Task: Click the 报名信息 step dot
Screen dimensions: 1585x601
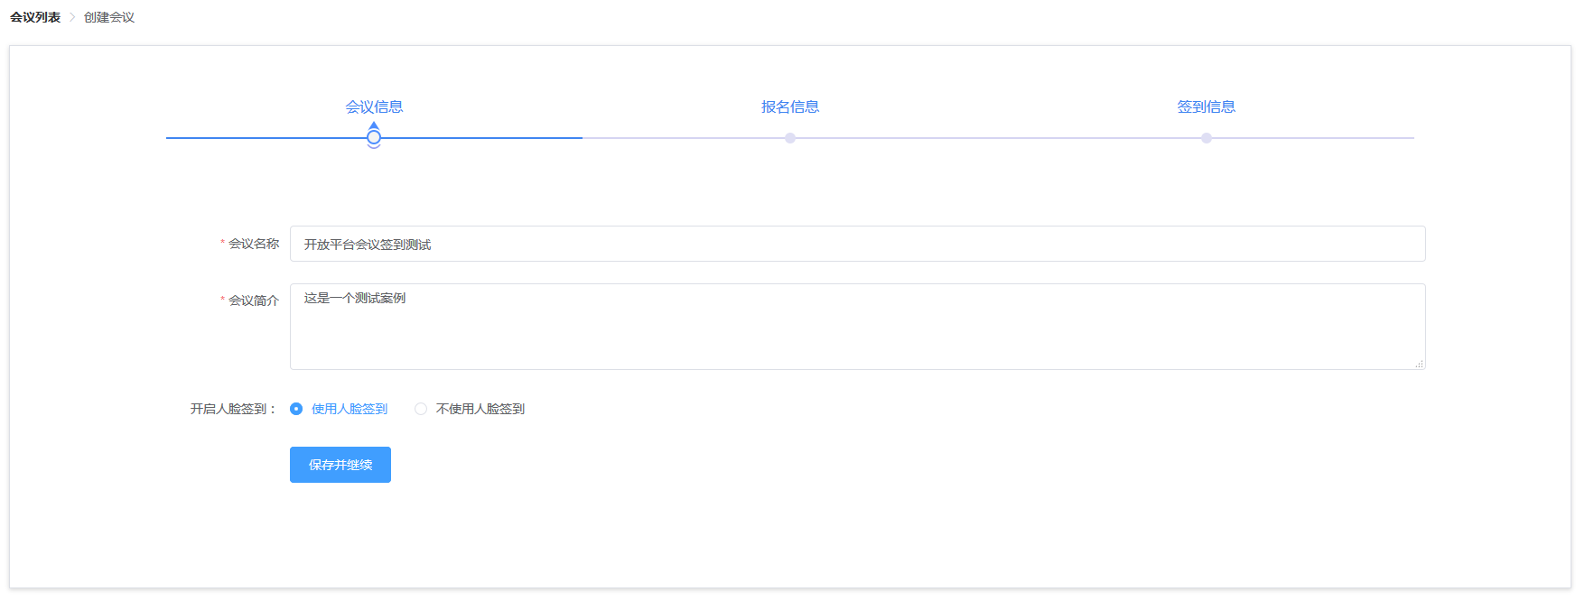Action: click(790, 138)
